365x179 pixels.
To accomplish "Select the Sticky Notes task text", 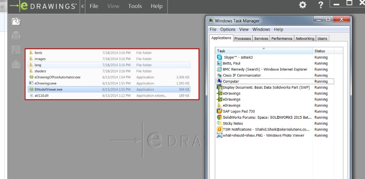I will [233, 123].
